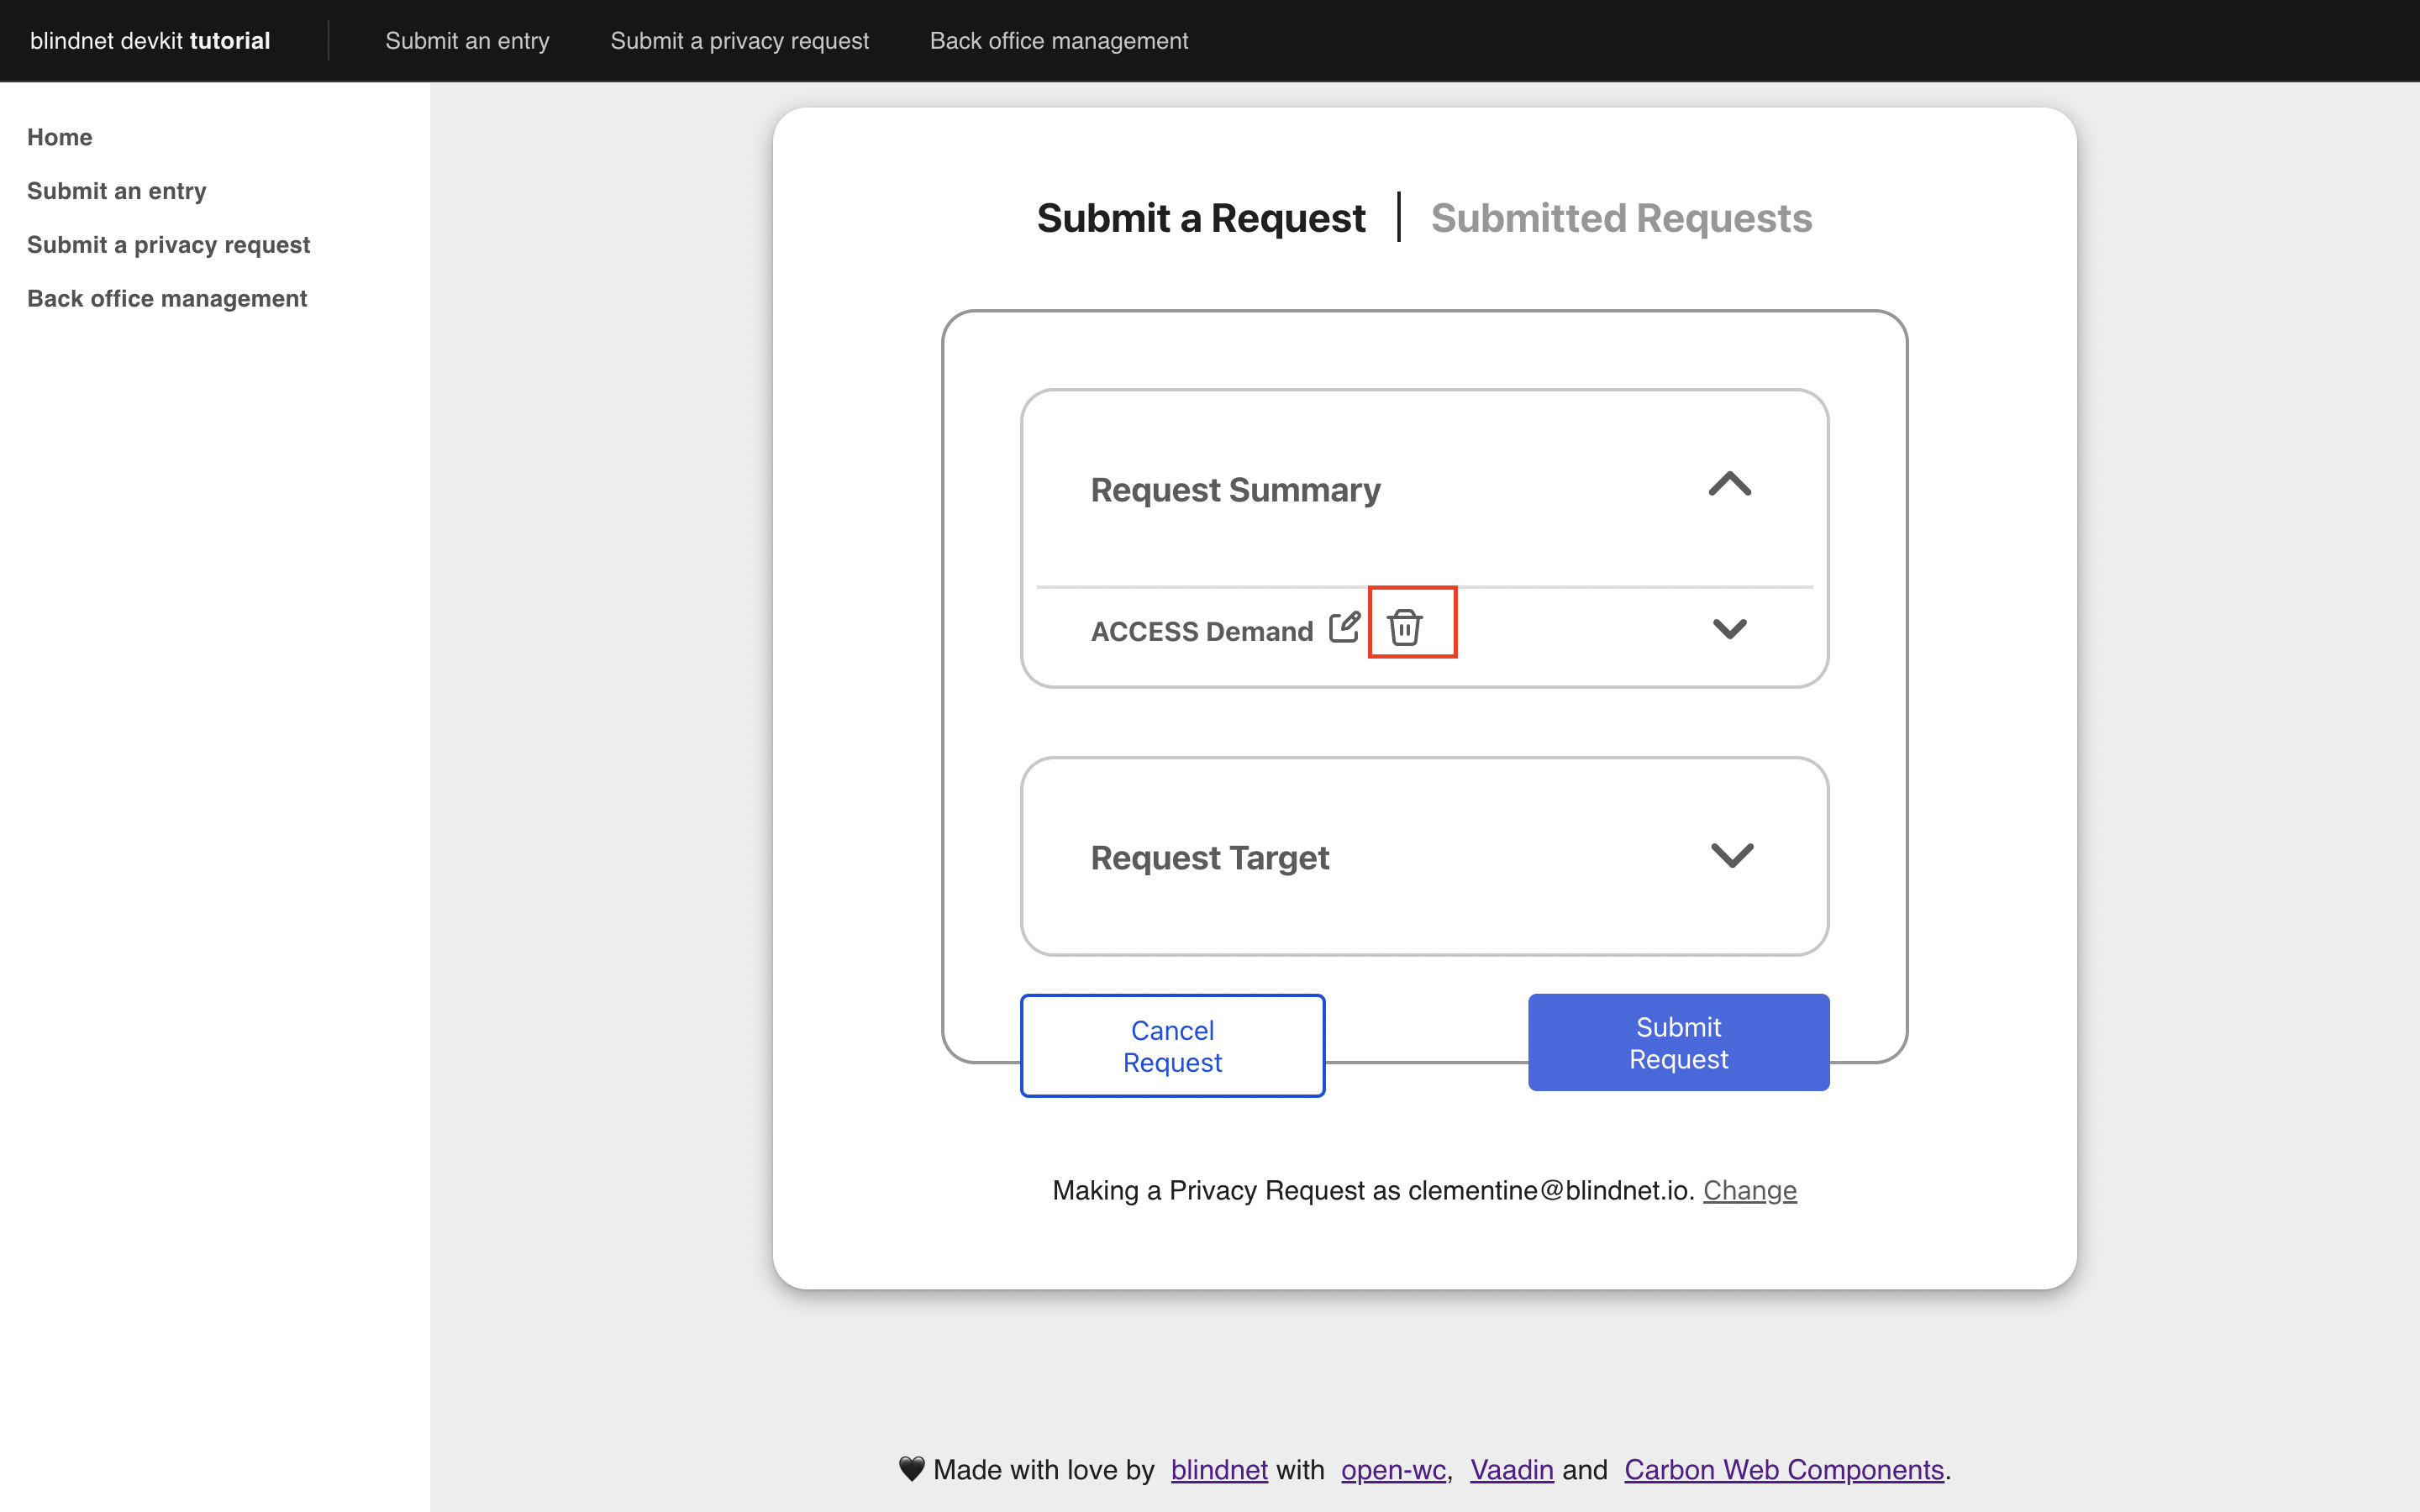Expand the Request Target section
Image resolution: width=2420 pixels, height=1512 pixels.
click(x=1731, y=856)
